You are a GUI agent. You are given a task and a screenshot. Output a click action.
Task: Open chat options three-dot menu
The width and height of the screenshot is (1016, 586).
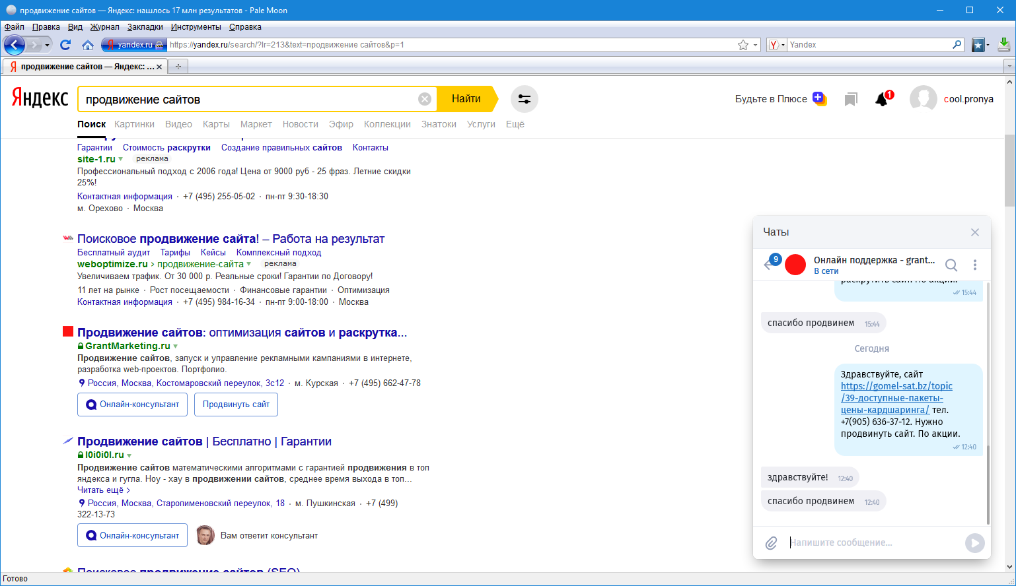click(975, 265)
